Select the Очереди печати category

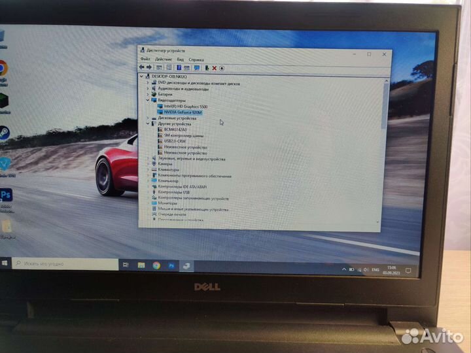172,214
